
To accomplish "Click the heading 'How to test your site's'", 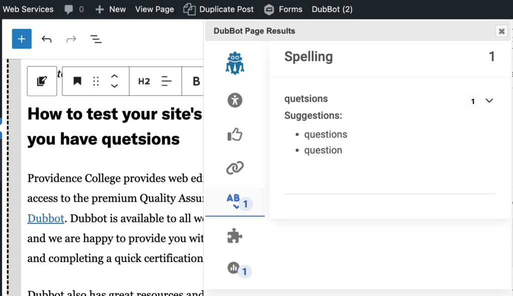I will tap(115, 114).
